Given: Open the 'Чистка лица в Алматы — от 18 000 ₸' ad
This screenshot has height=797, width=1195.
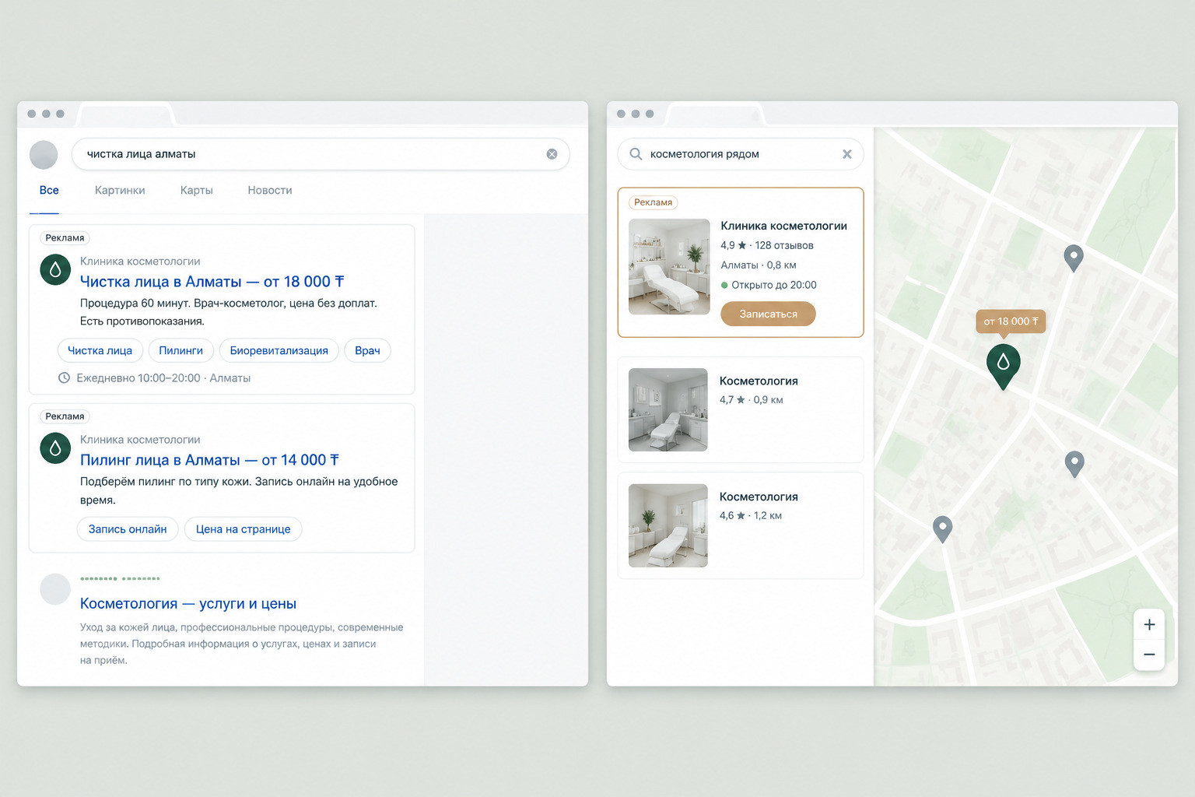Looking at the screenshot, I should coord(212,282).
